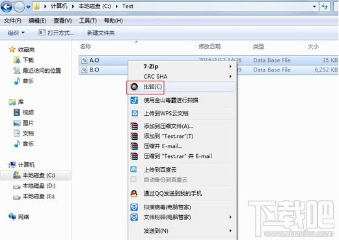This screenshot has height=240, width=339.
Task: Open the 组织 dropdown in toolbar
Action: tap(16, 33)
